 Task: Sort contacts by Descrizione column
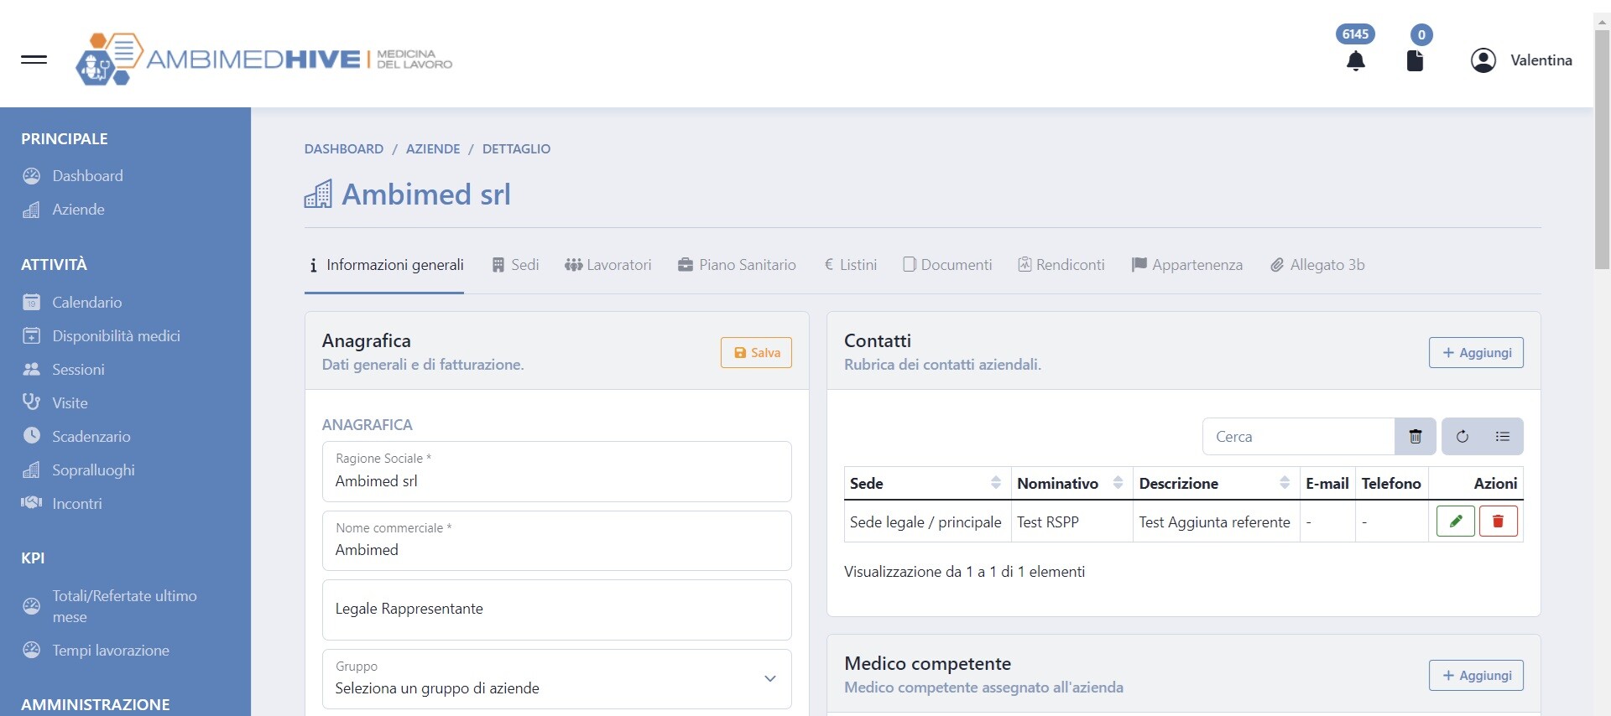pos(1285,483)
